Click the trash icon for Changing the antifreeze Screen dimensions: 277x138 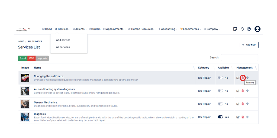point(243,78)
